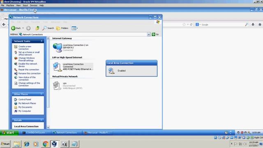Click the Windows Firewall settings icon
The width and height of the screenshot is (263, 148).
tap(16, 58)
